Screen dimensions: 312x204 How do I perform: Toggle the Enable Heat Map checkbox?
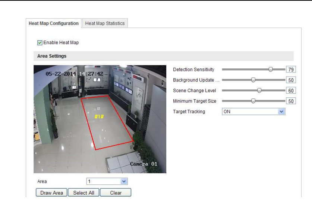(x=40, y=43)
